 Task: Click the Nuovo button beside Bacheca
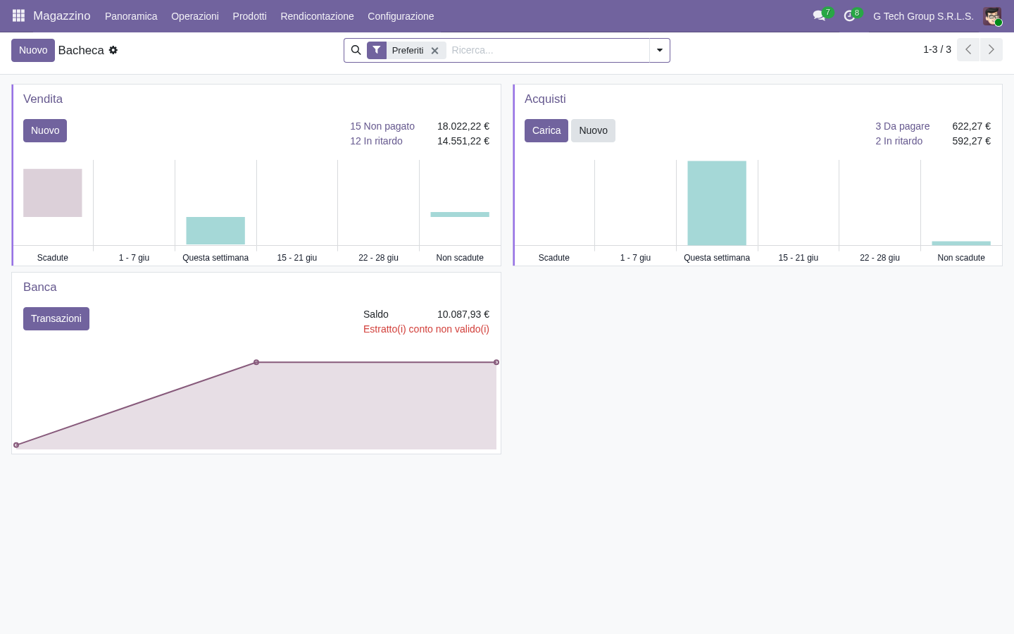pyautogui.click(x=33, y=50)
